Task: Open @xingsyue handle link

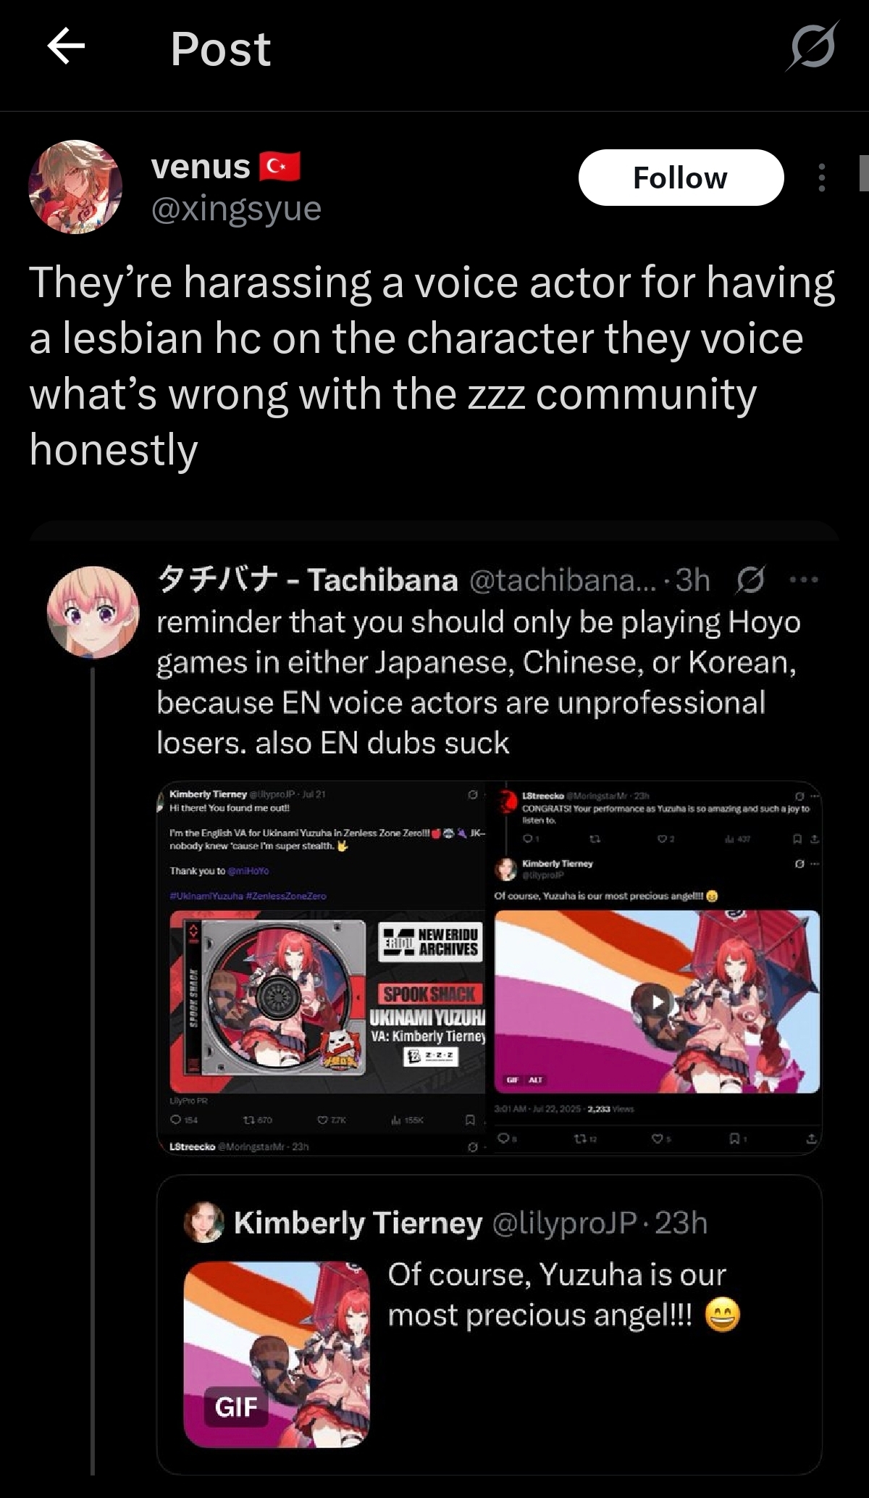Action: 236,209
